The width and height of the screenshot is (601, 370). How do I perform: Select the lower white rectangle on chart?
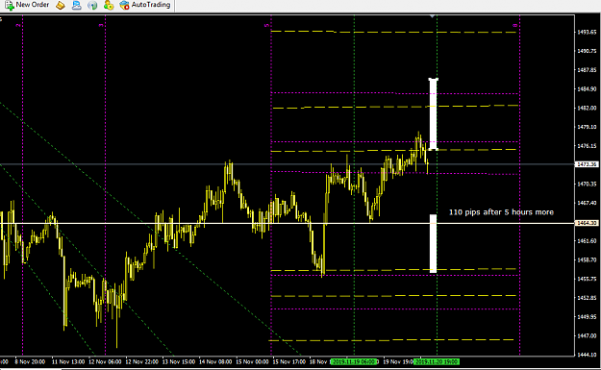pos(433,243)
